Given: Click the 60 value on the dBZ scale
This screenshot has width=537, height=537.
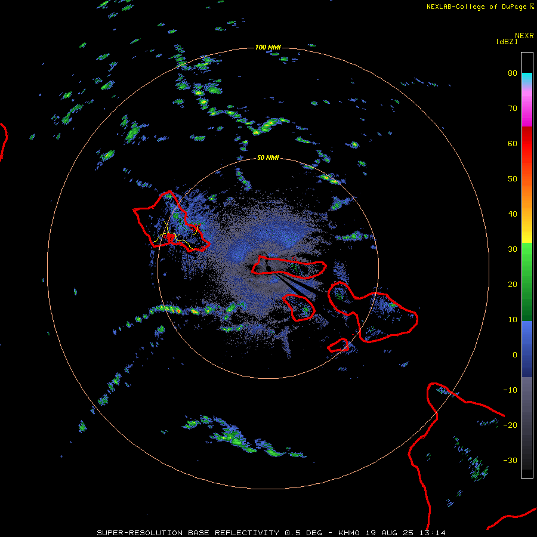Looking at the screenshot, I should pos(513,143).
